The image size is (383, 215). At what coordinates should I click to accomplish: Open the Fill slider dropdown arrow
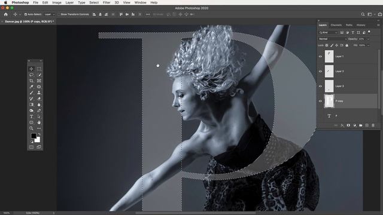(x=368, y=45)
